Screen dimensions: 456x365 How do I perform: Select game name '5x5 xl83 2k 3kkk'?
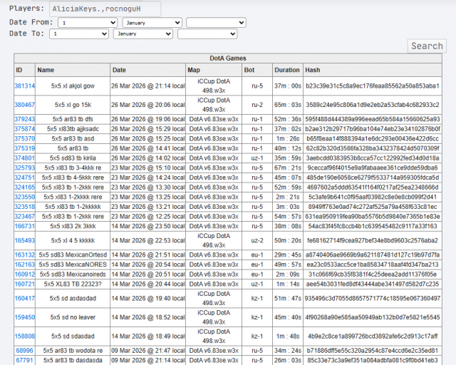tap(73, 226)
